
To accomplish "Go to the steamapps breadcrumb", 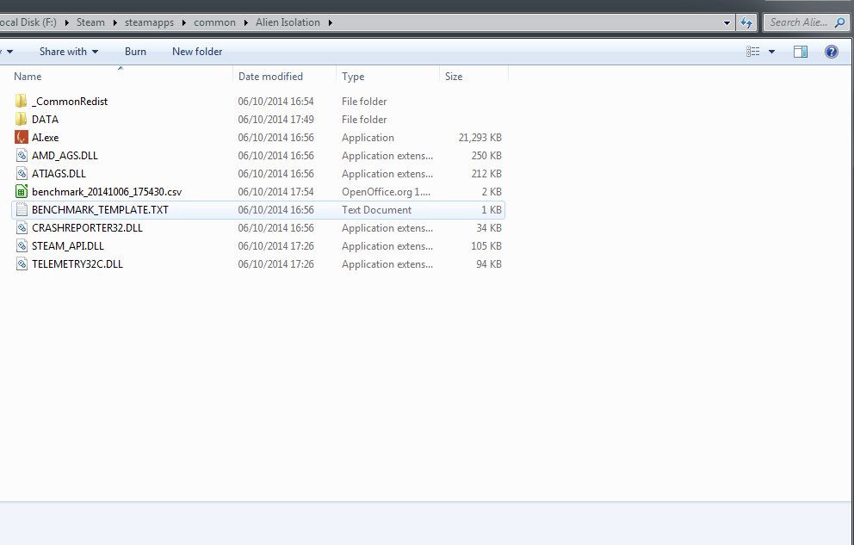I will pos(149,22).
